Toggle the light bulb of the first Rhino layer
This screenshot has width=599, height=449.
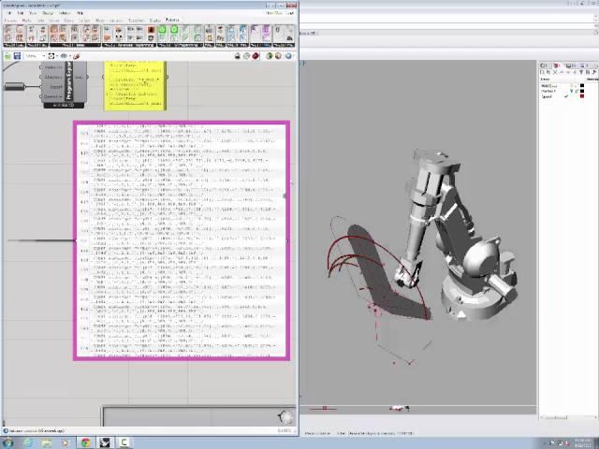(x=572, y=85)
